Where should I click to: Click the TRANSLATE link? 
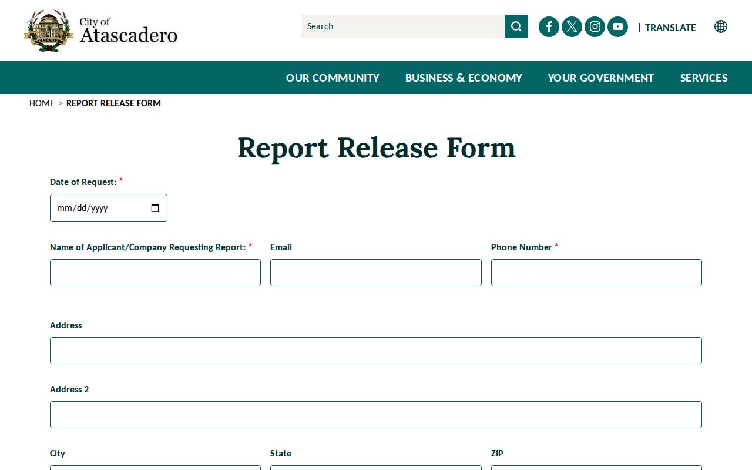click(x=670, y=28)
